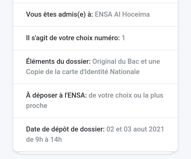Click the "À déposer à l'ENSA:" label
191x159 pixels.
(56, 95)
